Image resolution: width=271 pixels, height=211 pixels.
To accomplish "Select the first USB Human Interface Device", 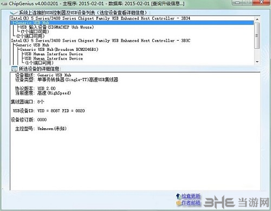I will [x=54, y=54].
